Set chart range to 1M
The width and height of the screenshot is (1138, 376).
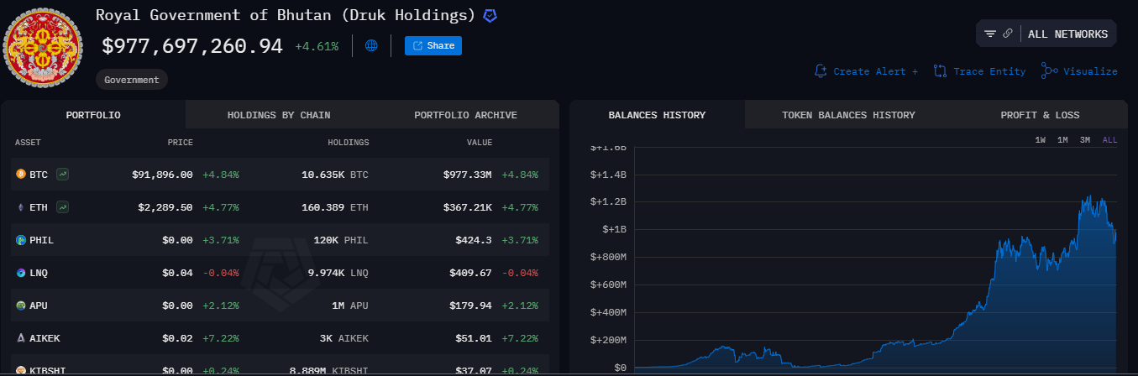pyautogui.click(x=1062, y=140)
